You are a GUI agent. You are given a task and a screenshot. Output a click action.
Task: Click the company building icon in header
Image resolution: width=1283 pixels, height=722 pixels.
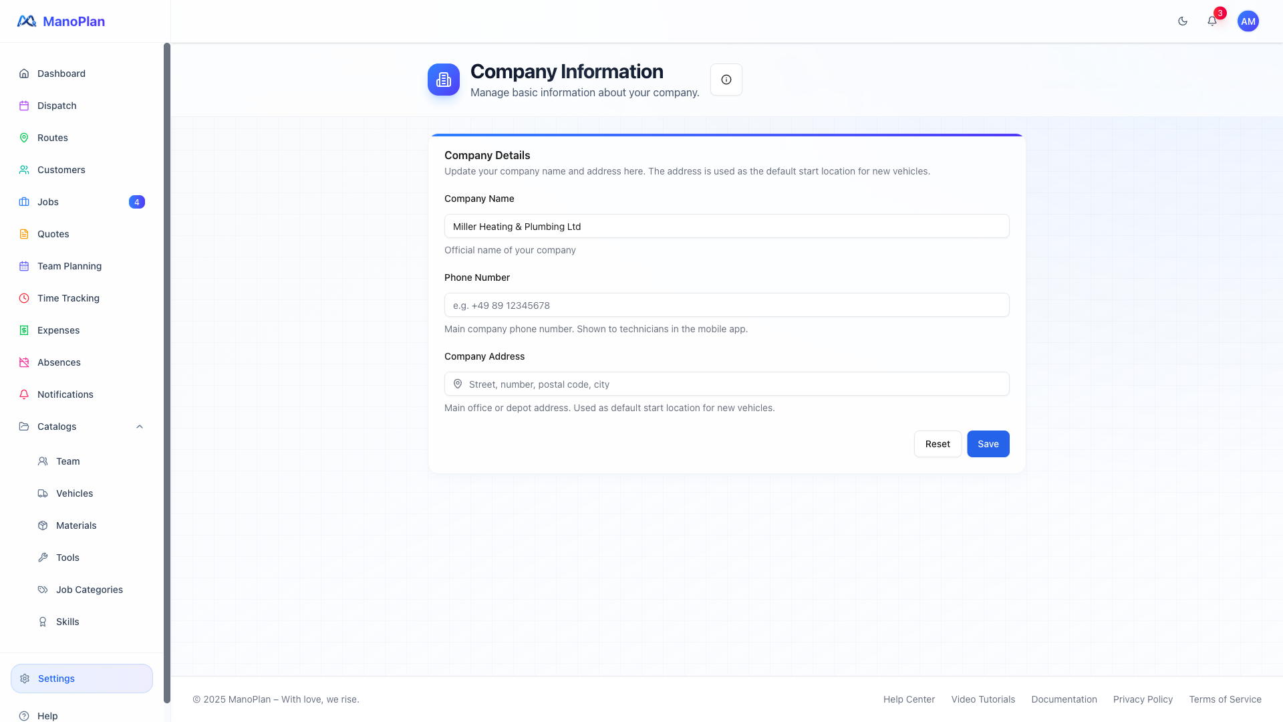[444, 80]
